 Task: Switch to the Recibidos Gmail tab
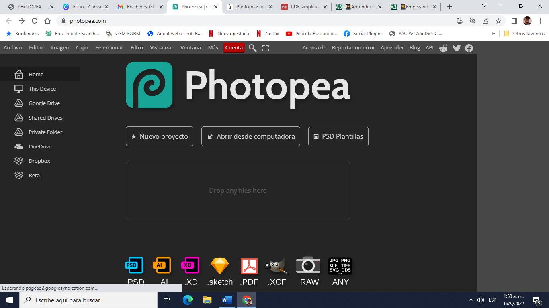tap(140, 7)
